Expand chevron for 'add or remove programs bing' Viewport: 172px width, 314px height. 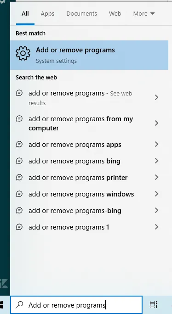coord(156,161)
